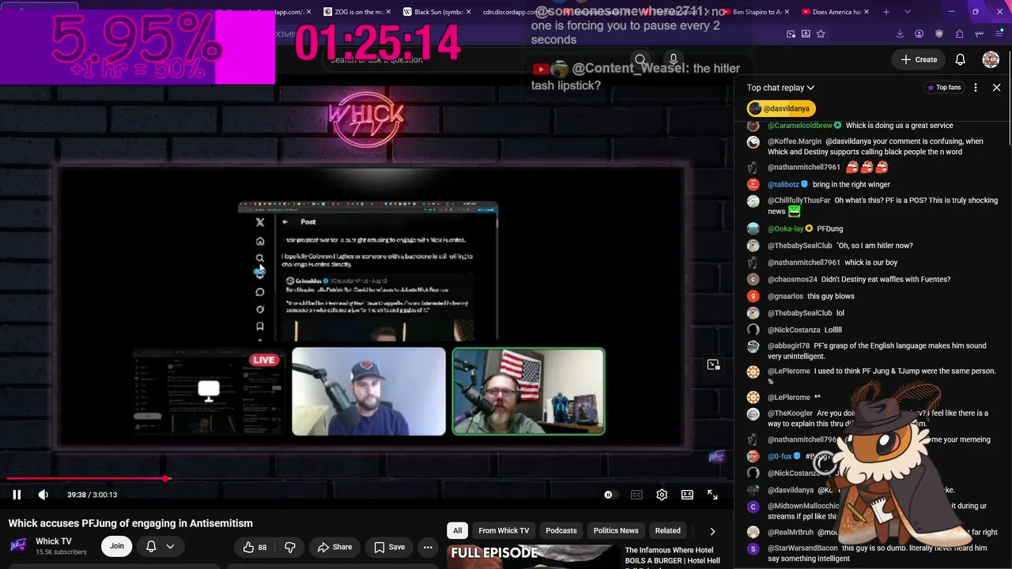Image resolution: width=1012 pixels, height=569 pixels.
Task: Bookmark this page with star icon
Action: (821, 34)
